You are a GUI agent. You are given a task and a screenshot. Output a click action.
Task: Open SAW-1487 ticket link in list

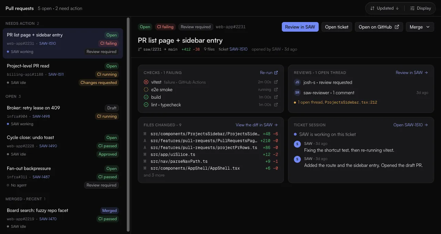(x=41, y=177)
